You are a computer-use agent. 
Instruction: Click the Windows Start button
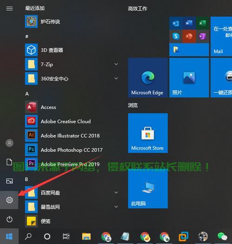9,237
